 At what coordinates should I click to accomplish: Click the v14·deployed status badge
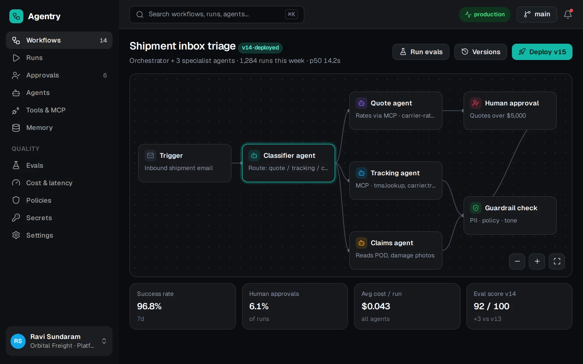(260, 48)
